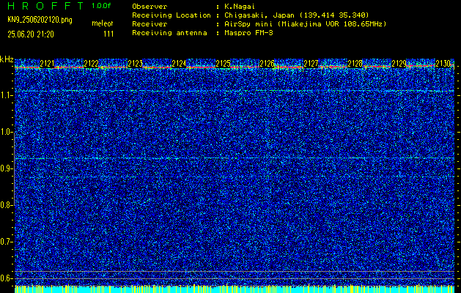The height and width of the screenshot is (293, 461).
Task: Click the 0.6 frequency axis label
Action: 5,278
